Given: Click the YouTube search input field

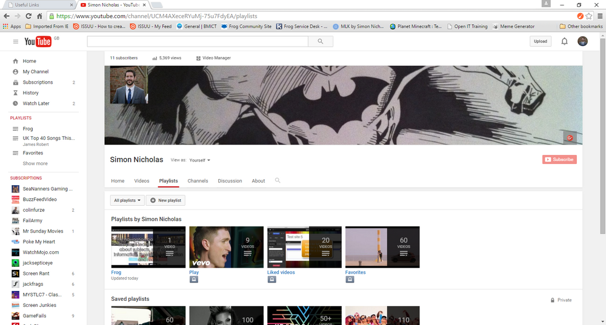Looking at the screenshot, I should click(198, 41).
